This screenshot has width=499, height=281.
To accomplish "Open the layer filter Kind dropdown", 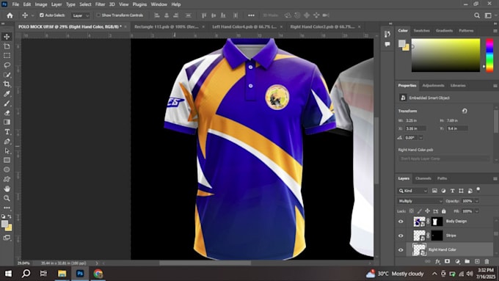I will [x=412, y=191].
